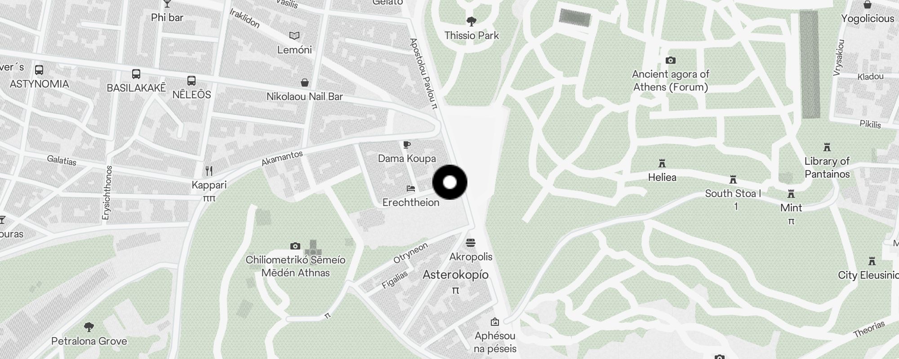This screenshot has width=899, height=359.
Task: Select the Library of Pantainos monument icon
Action: [827, 147]
